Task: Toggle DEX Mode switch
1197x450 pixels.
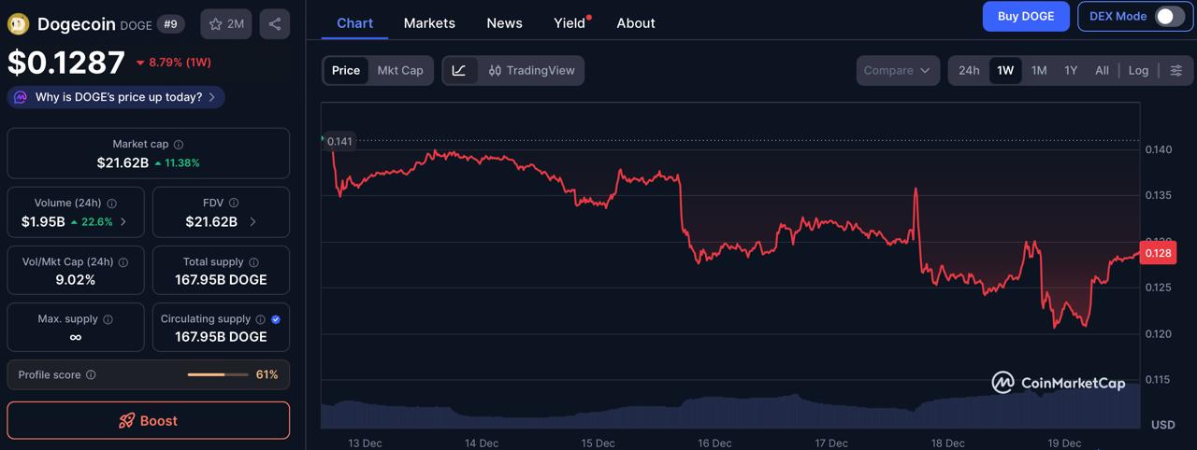Action: 1170,17
